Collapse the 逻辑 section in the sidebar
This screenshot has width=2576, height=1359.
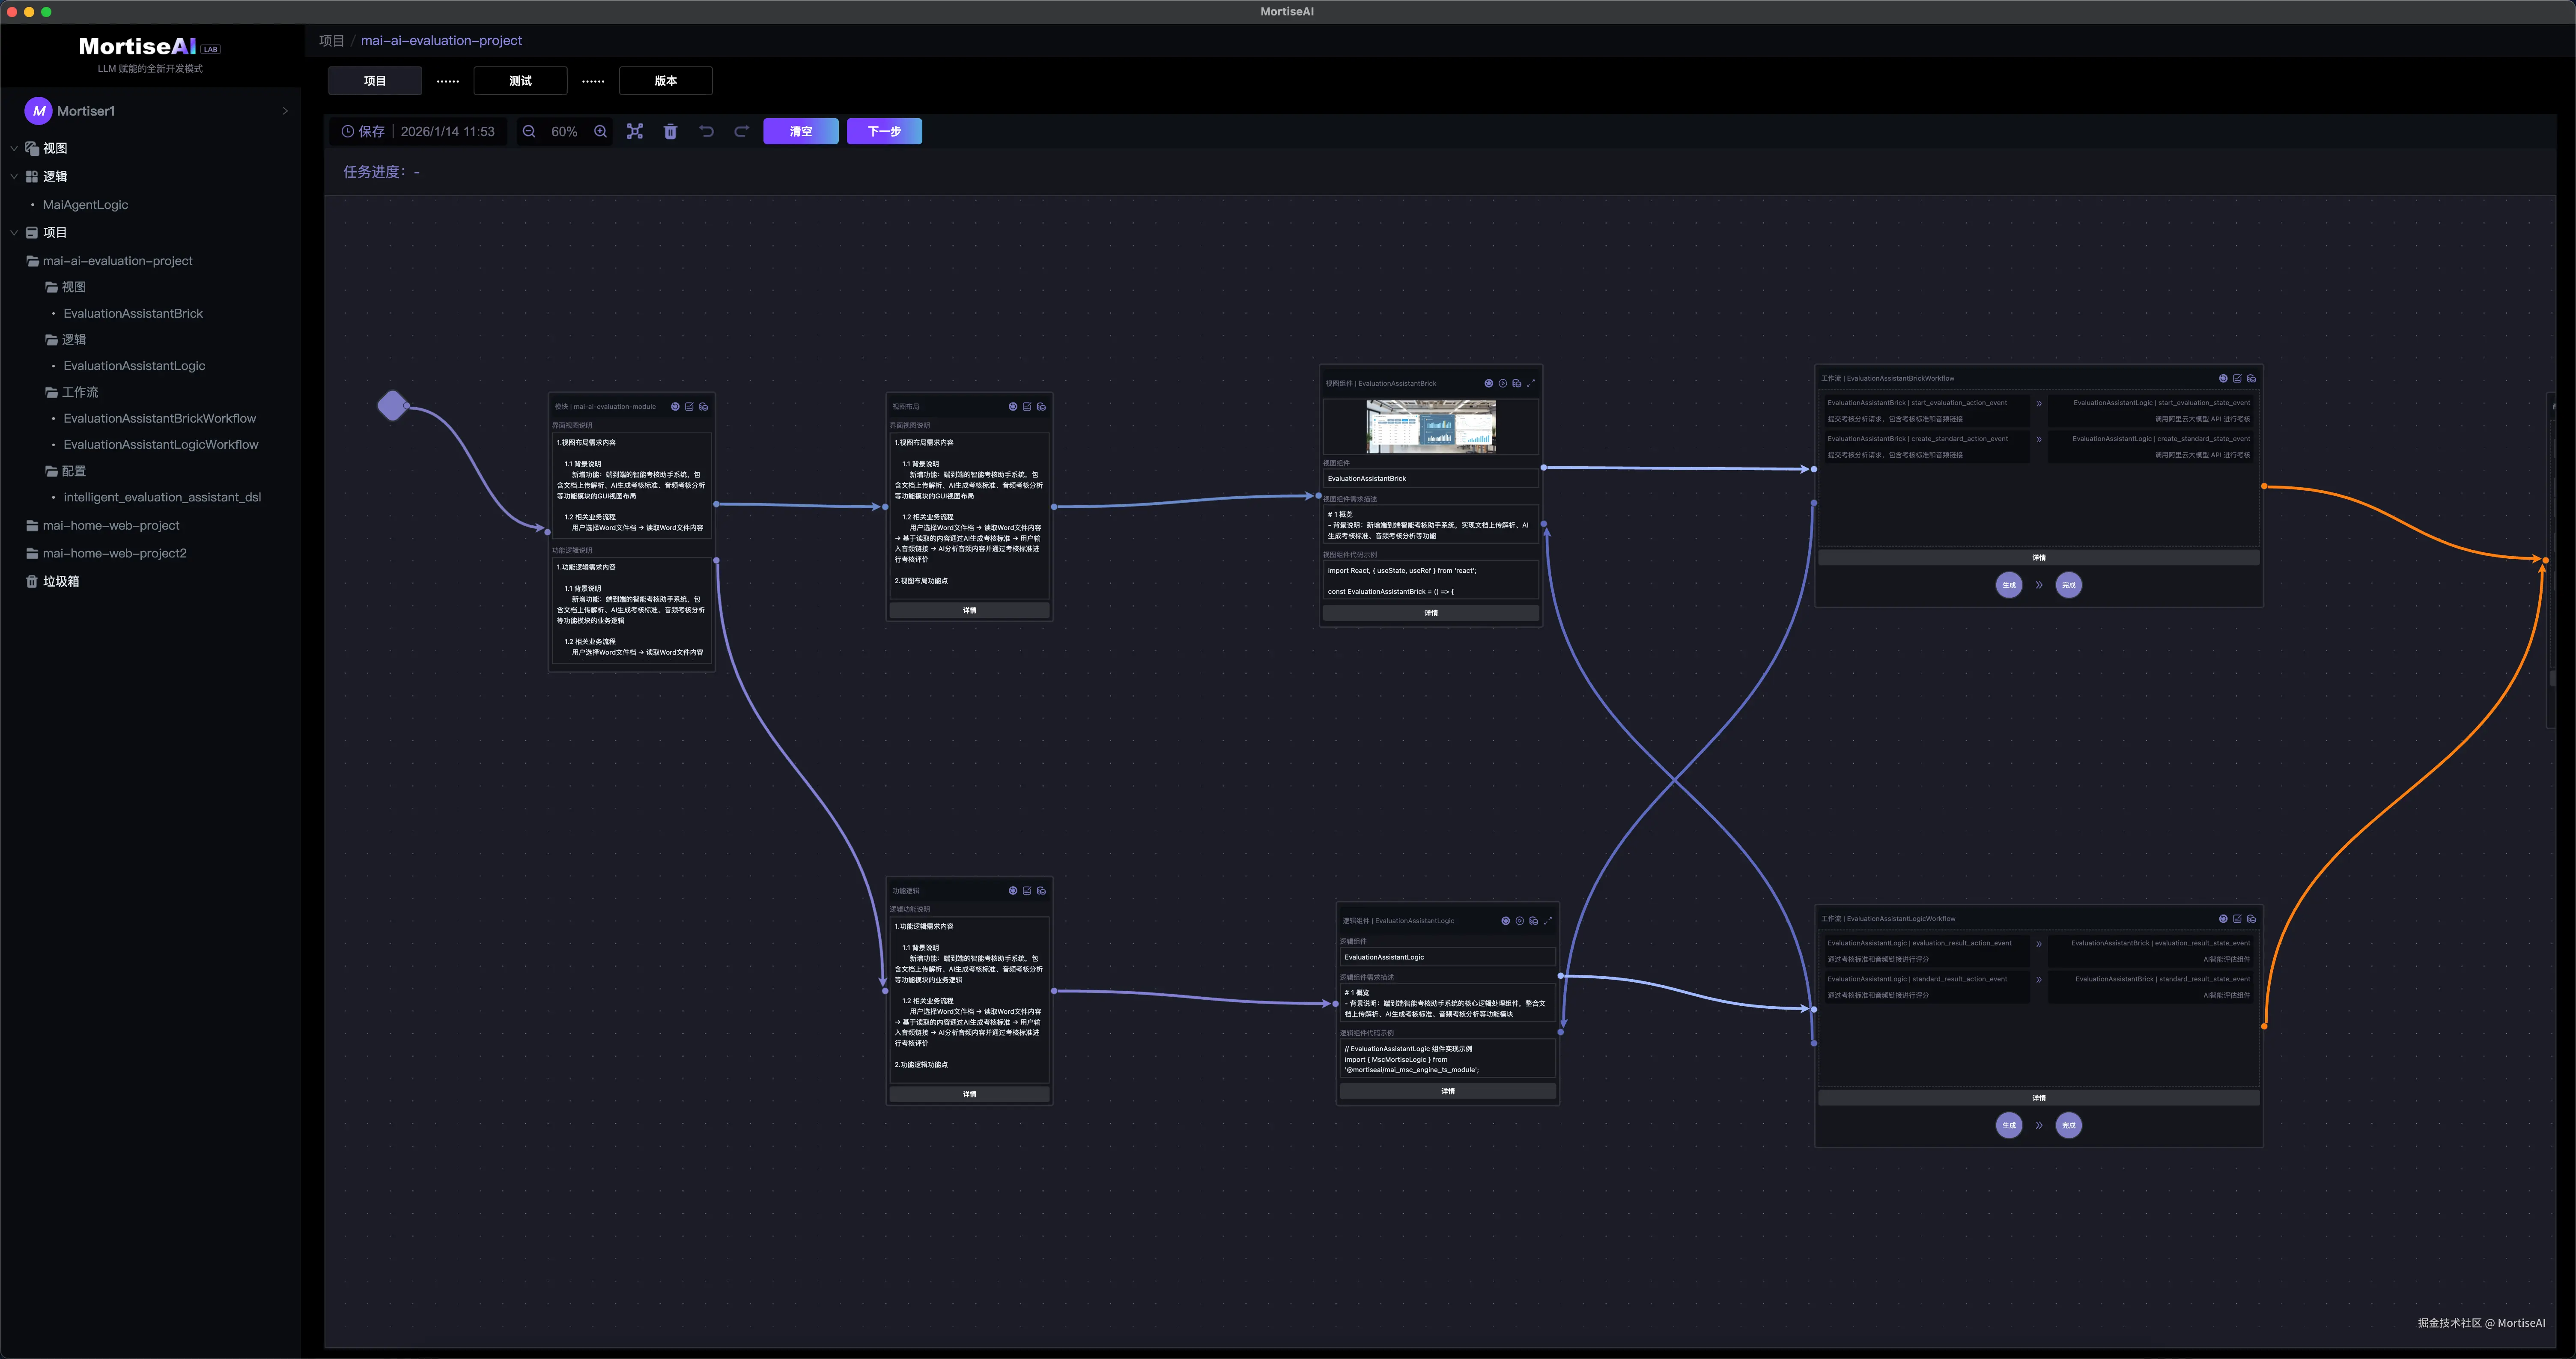click(14, 176)
